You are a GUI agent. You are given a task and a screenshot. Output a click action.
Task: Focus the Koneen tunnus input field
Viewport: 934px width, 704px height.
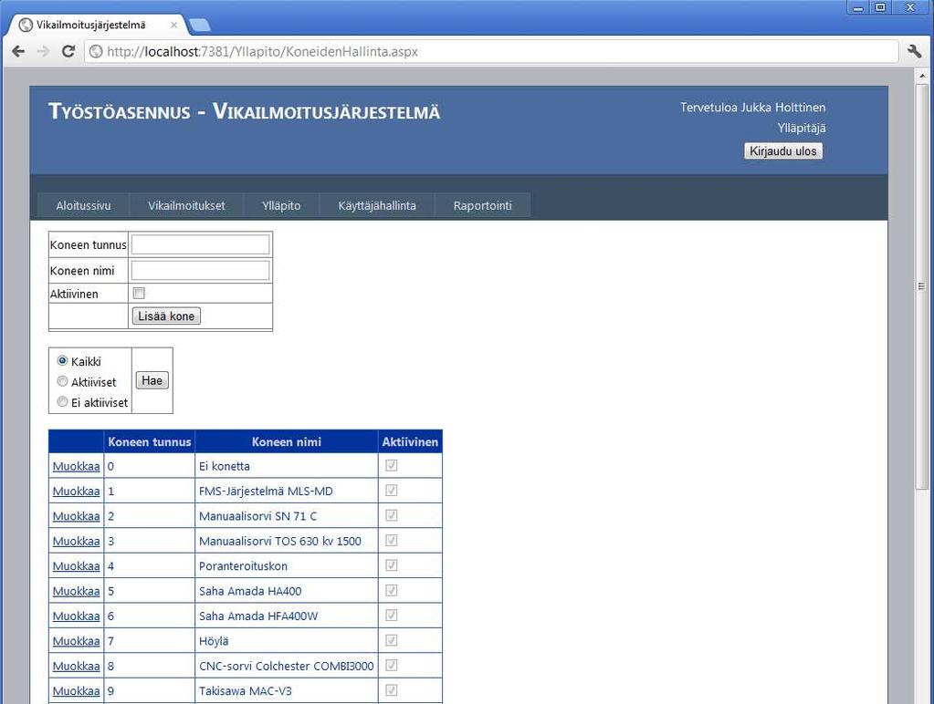click(x=200, y=244)
